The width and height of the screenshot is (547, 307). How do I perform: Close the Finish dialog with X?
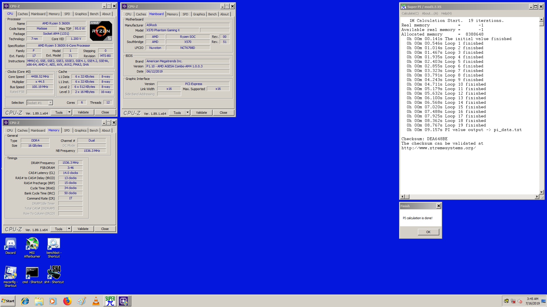point(438,206)
